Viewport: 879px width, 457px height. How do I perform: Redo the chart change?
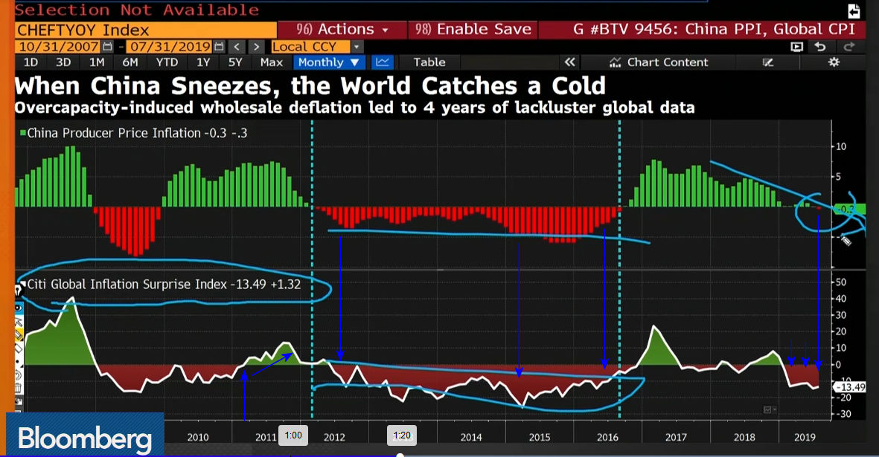pos(848,46)
